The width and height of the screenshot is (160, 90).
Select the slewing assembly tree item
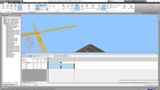click(x=12, y=27)
